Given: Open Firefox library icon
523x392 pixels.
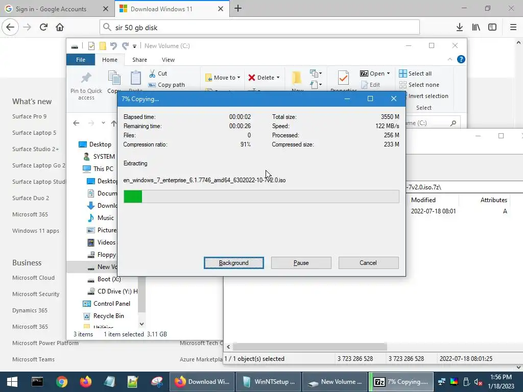Looking at the screenshot, I should click(x=476, y=28).
